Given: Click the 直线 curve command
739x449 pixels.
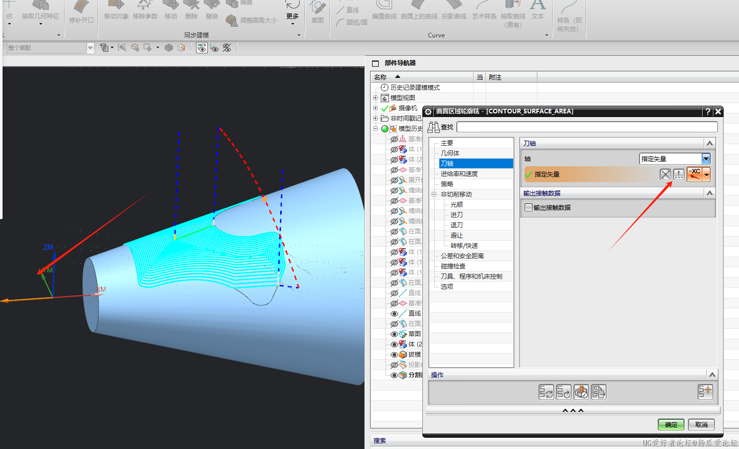Looking at the screenshot, I should point(347,10).
